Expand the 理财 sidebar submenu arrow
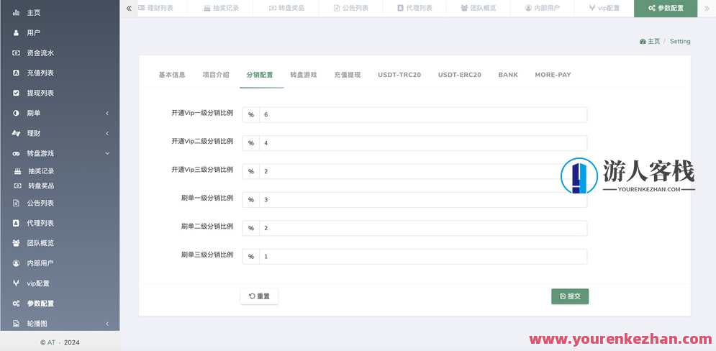Viewport: 716px width, 351px height. [x=107, y=133]
